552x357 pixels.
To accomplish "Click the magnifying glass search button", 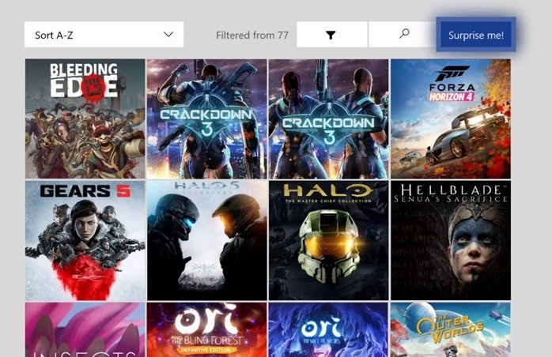I will coord(404,35).
